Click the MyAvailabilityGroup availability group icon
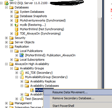This screenshot has width=112, height=108. 22,77
